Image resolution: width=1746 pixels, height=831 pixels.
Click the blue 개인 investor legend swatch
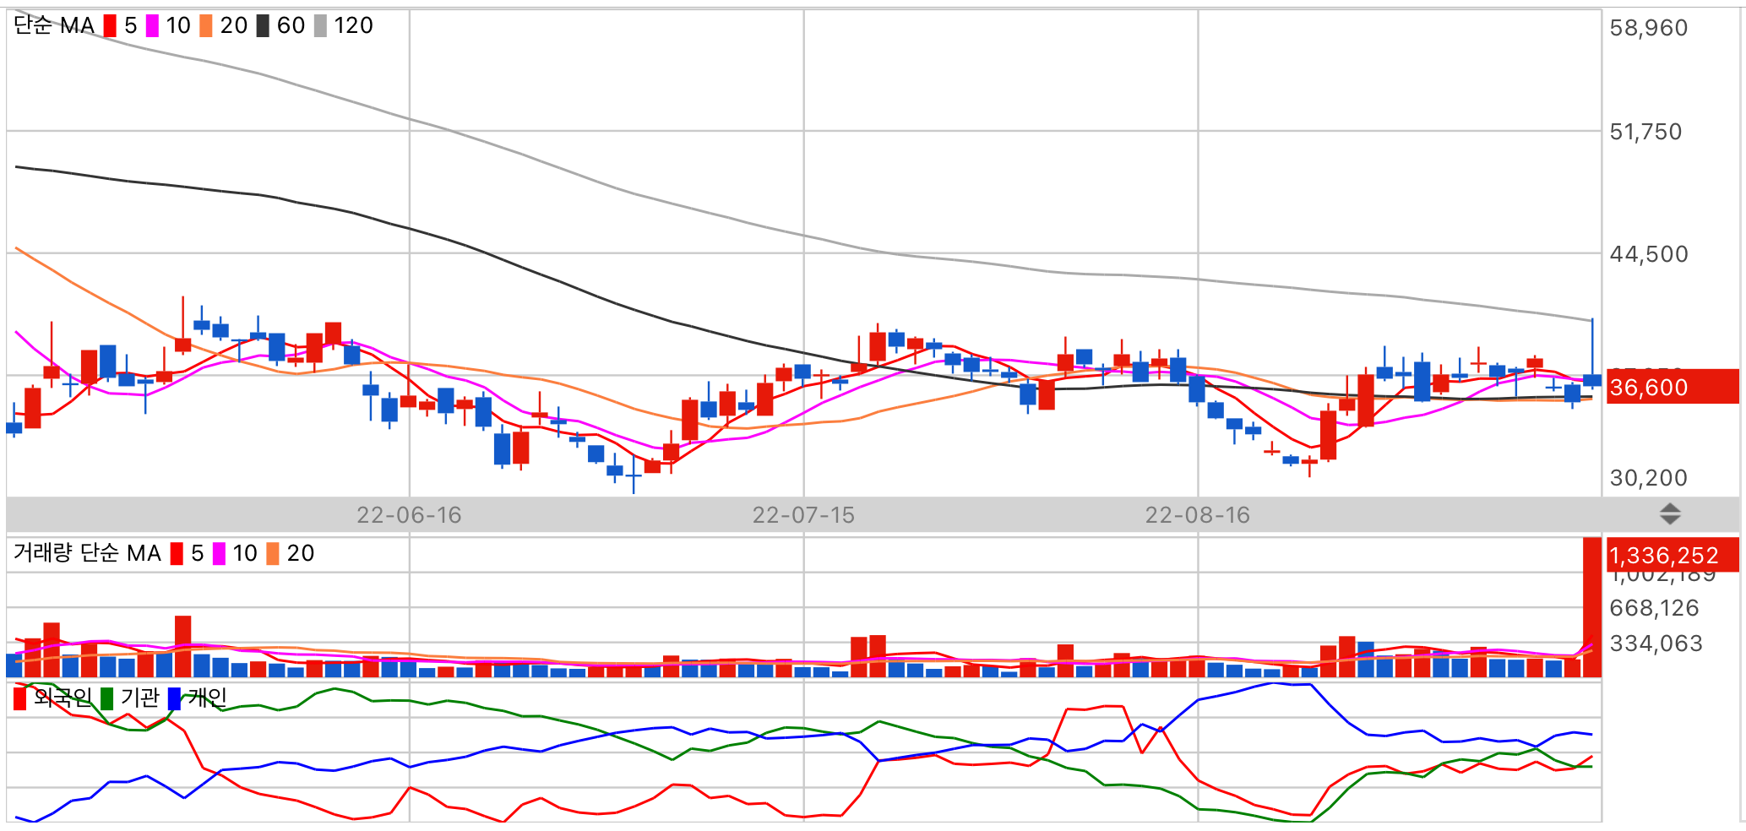pos(174,698)
